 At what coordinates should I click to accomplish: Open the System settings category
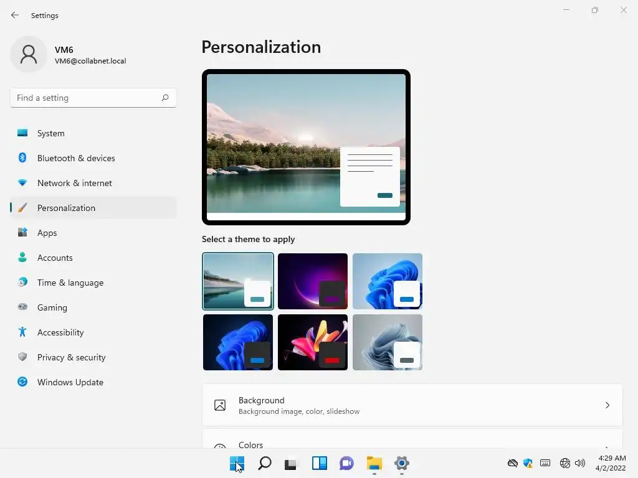(x=93, y=133)
